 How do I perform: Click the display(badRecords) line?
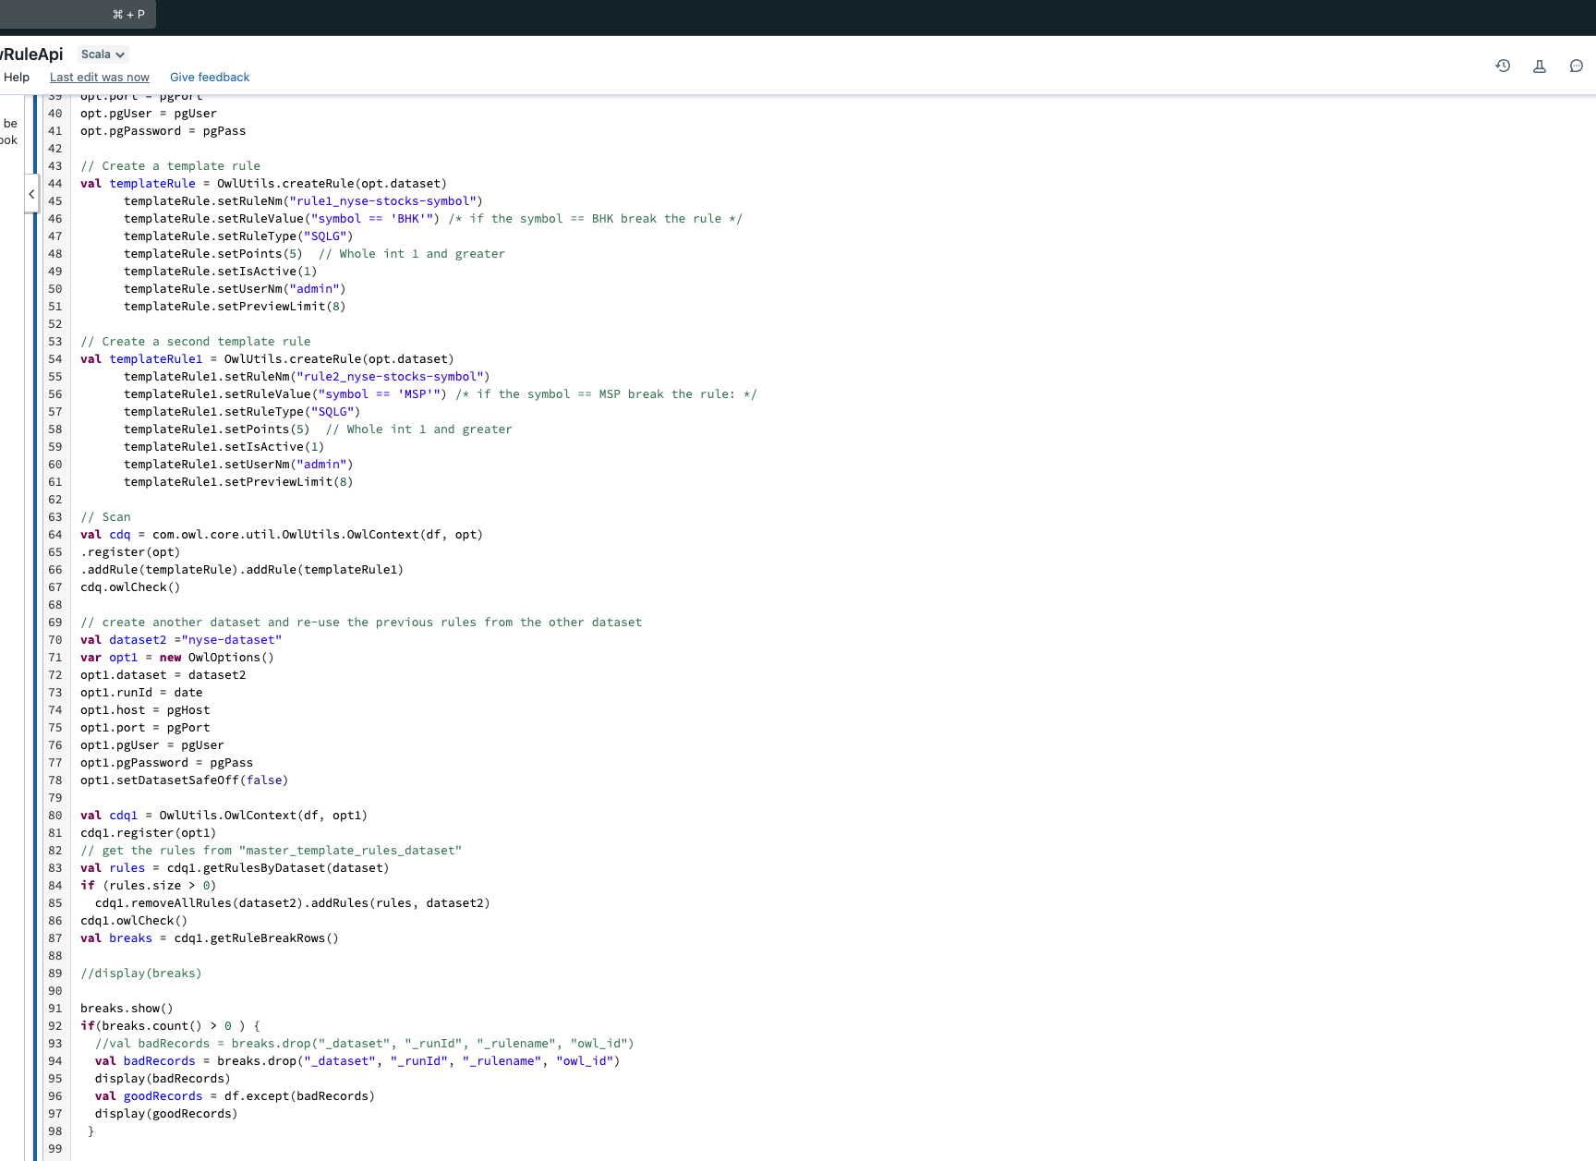pyautogui.click(x=163, y=1078)
